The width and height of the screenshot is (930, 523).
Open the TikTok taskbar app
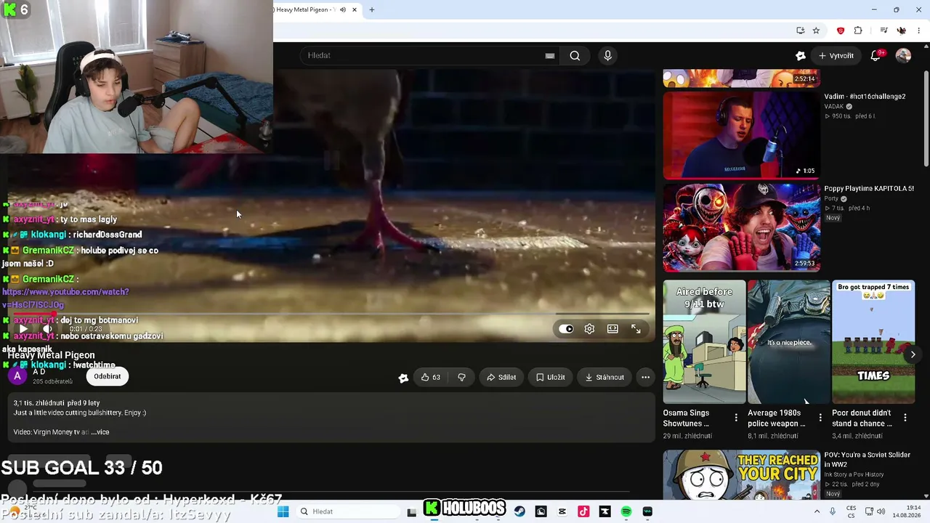point(583,511)
